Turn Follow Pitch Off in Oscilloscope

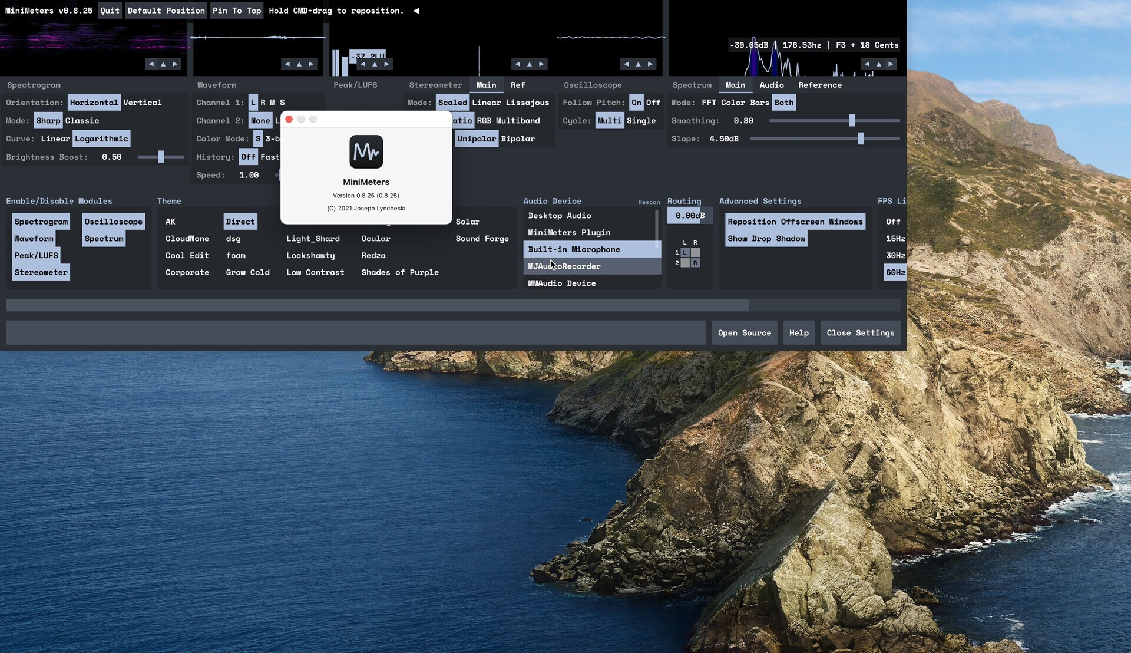(x=653, y=103)
